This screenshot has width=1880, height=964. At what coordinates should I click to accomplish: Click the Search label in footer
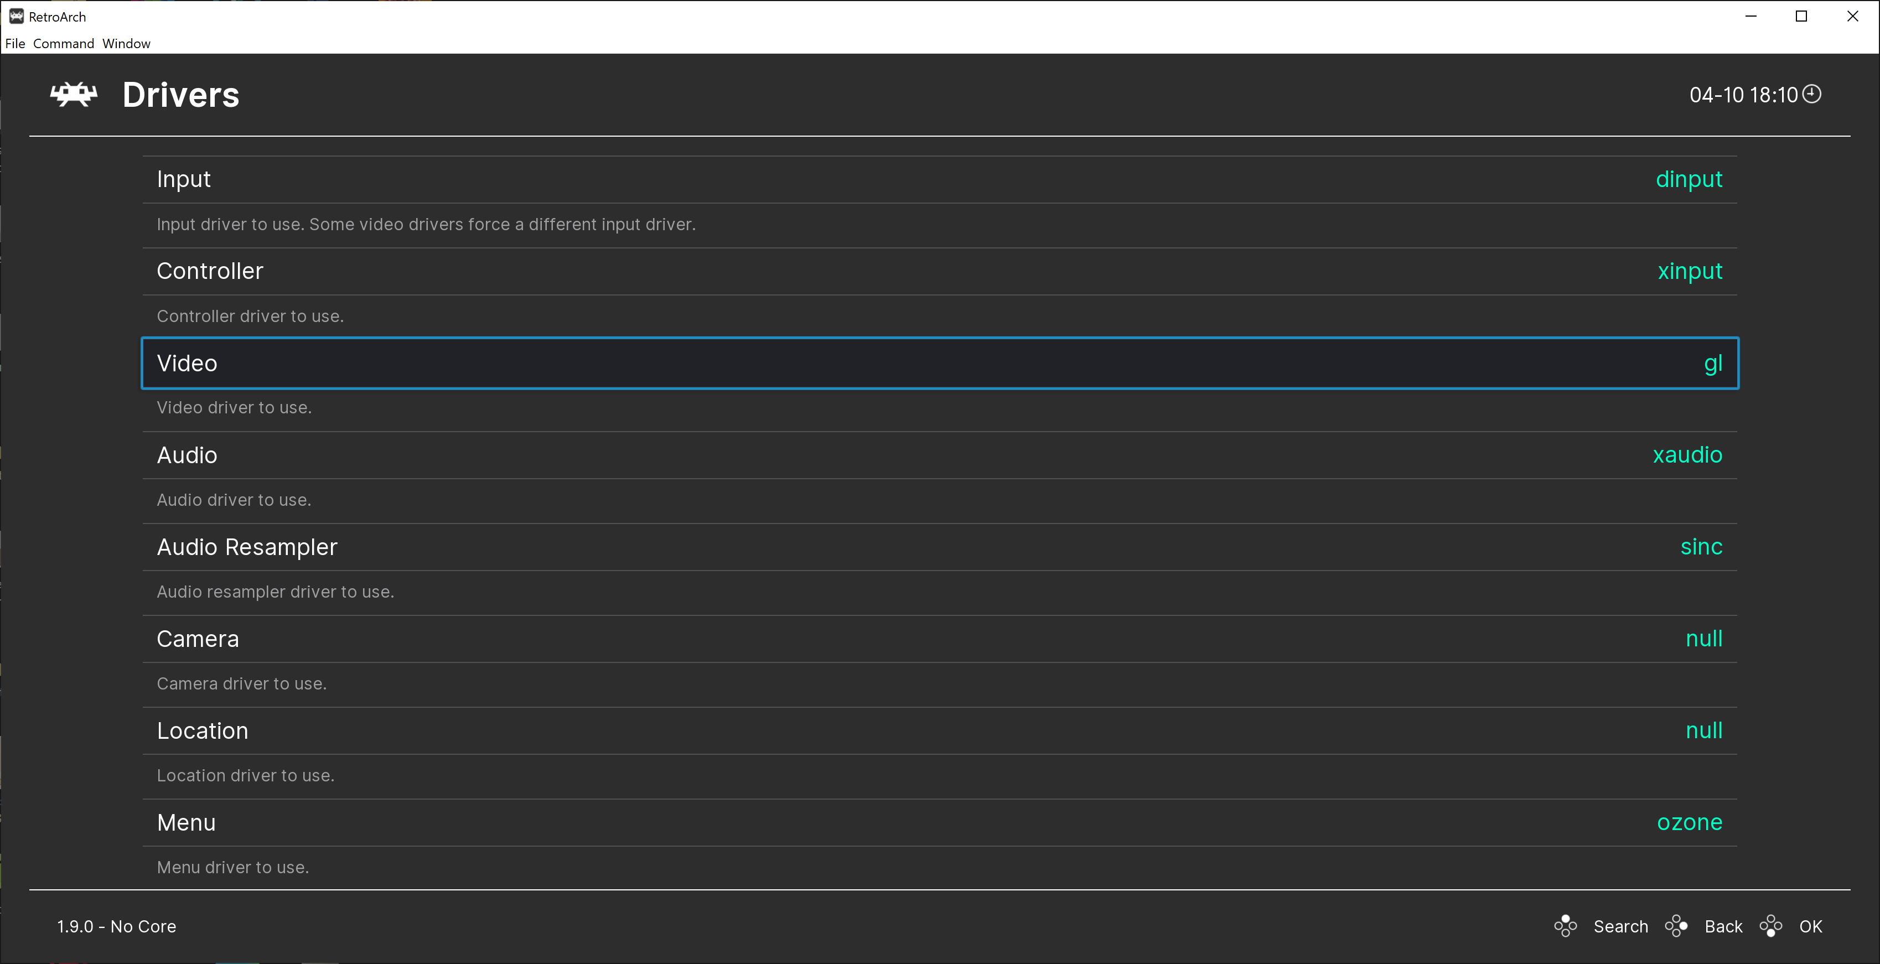(1621, 927)
